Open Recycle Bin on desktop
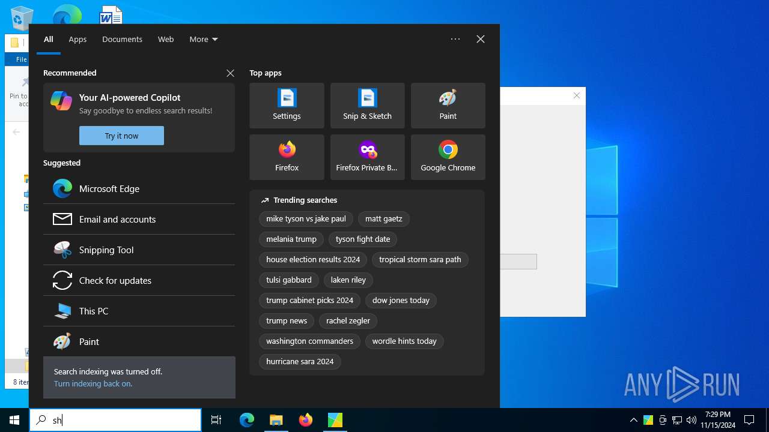This screenshot has width=769, height=432. click(x=22, y=18)
